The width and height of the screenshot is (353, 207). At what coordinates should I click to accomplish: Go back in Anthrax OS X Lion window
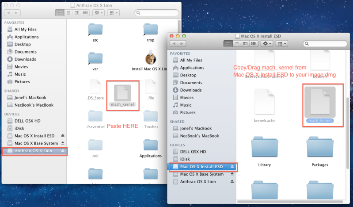[8, 13]
